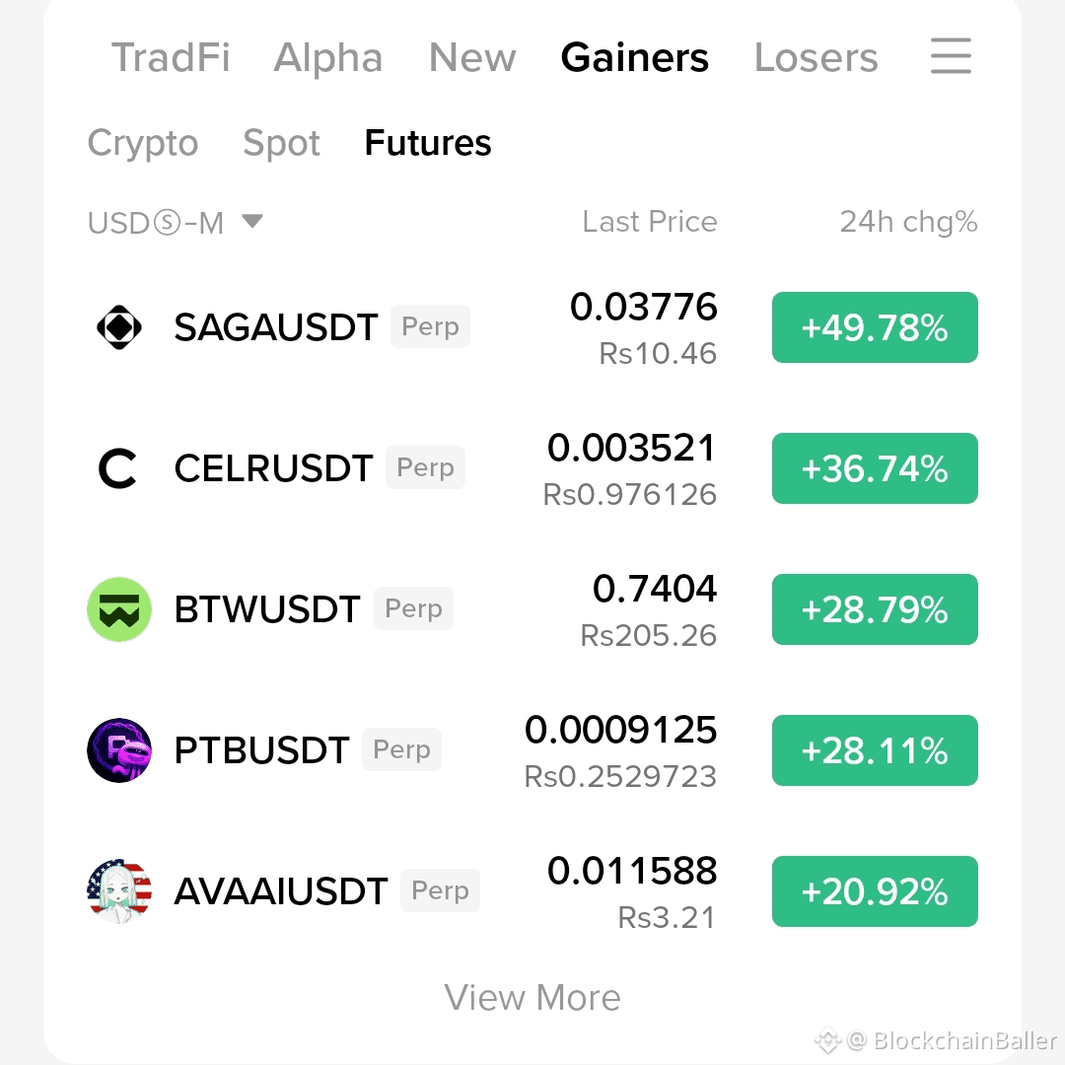Screen dimensions: 1065x1065
Task: Tap the CELRUSDT coin logo
Action: point(118,468)
